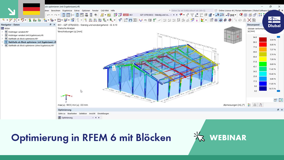Viewport: 284px width, 160px height.
Task: Click the green 51.8 legend color swatch
Action: click(263, 64)
